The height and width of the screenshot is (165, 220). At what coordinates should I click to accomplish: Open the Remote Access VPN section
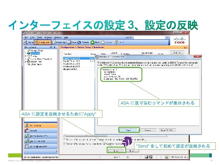pyautogui.click(x=41, y=136)
